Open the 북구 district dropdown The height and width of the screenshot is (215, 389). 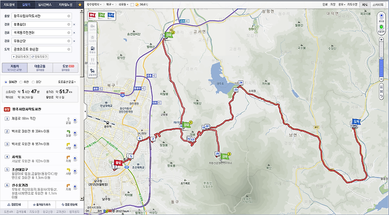point(110,4)
